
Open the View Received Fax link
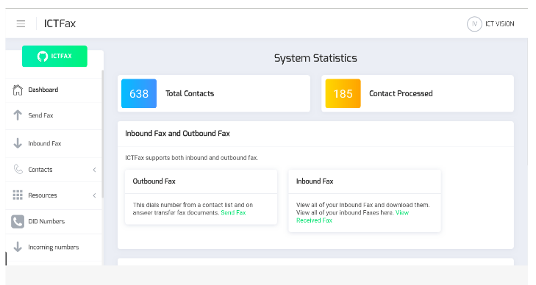(x=352, y=217)
